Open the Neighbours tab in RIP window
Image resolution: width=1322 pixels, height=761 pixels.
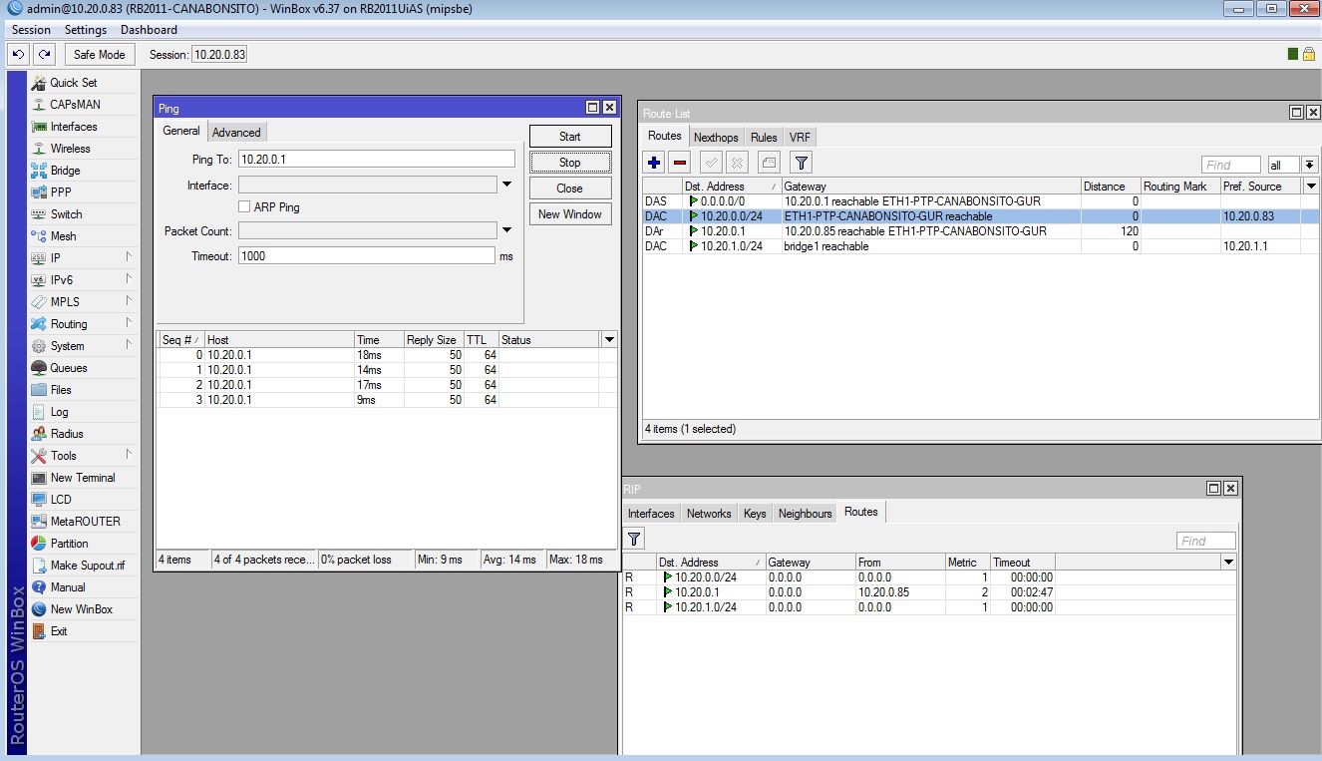point(804,513)
